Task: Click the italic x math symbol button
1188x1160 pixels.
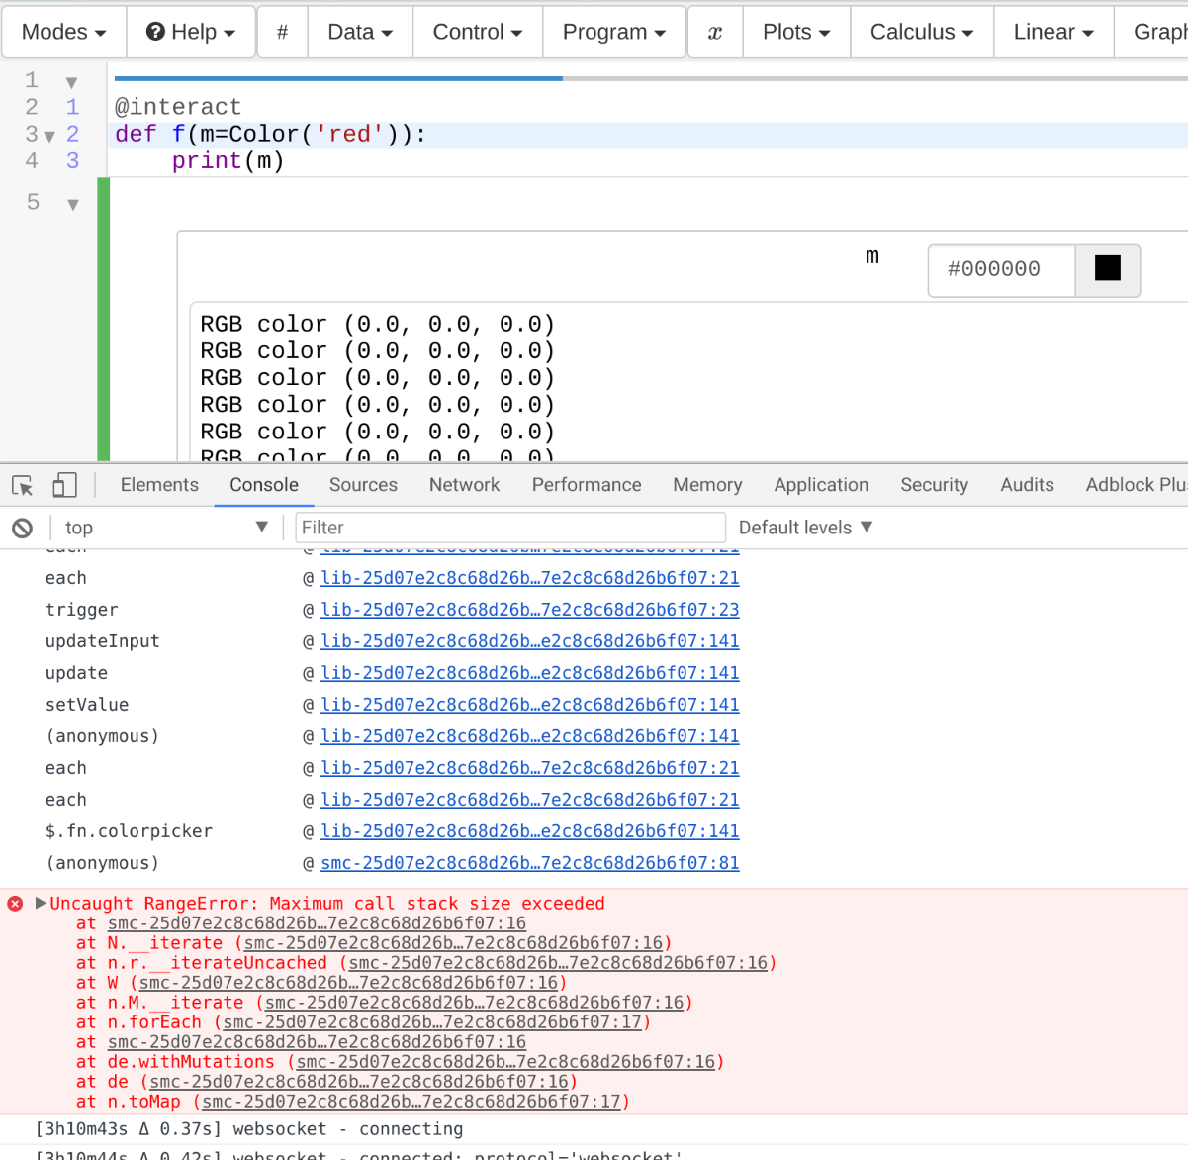Action: [x=714, y=31]
